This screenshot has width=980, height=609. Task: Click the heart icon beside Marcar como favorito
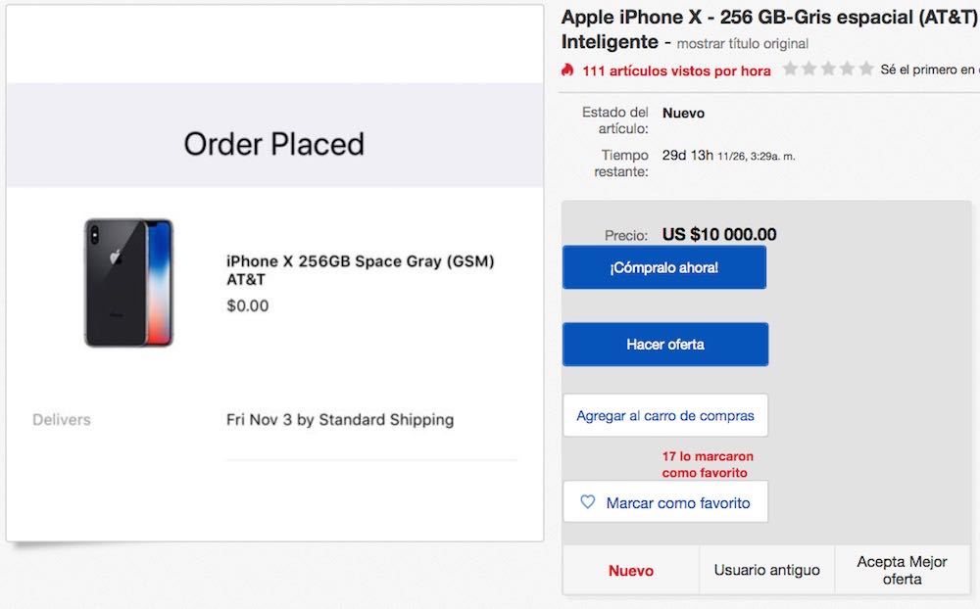[x=588, y=502]
